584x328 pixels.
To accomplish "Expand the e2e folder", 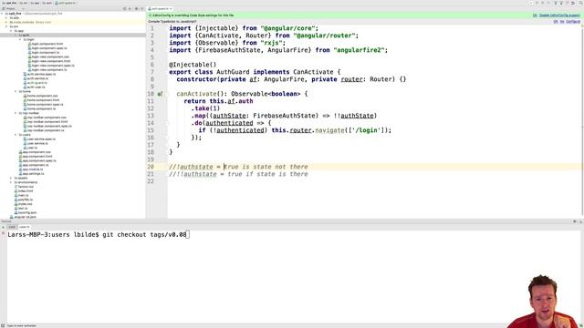I will point(6,18).
